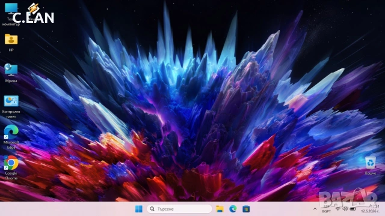Click the muted volume tray icon
This screenshot has width=385, height=216.
pos(345,209)
